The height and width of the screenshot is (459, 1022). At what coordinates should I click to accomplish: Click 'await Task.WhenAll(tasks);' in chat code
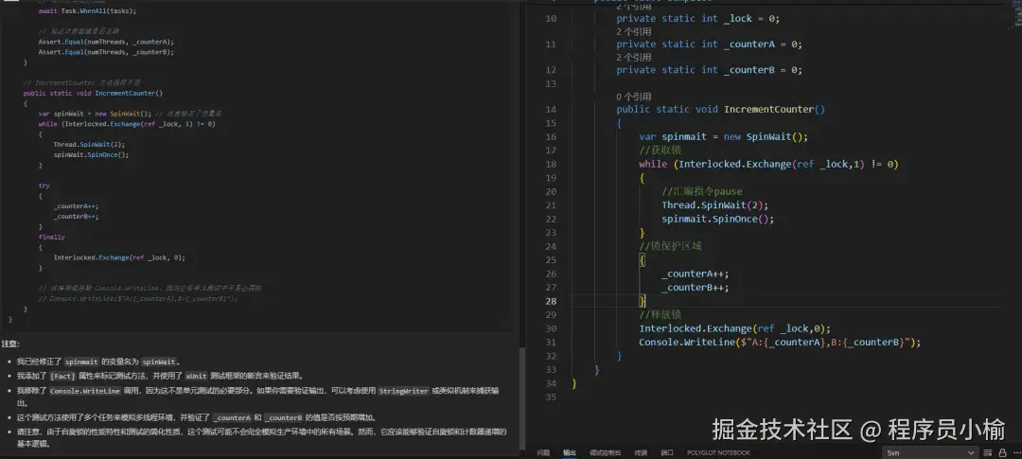click(x=87, y=11)
